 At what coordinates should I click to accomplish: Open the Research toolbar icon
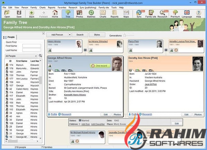coord(162,14)
